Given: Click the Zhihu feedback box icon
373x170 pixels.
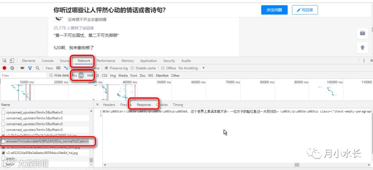Looking at the screenshot, I should point(363,33).
